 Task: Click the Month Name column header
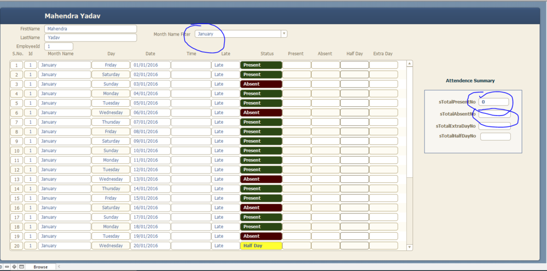[x=61, y=54]
